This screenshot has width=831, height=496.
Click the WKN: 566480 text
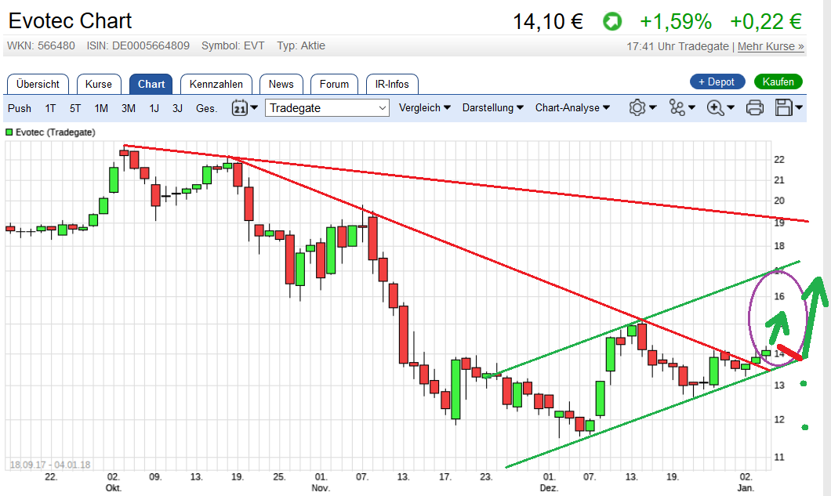tap(41, 45)
